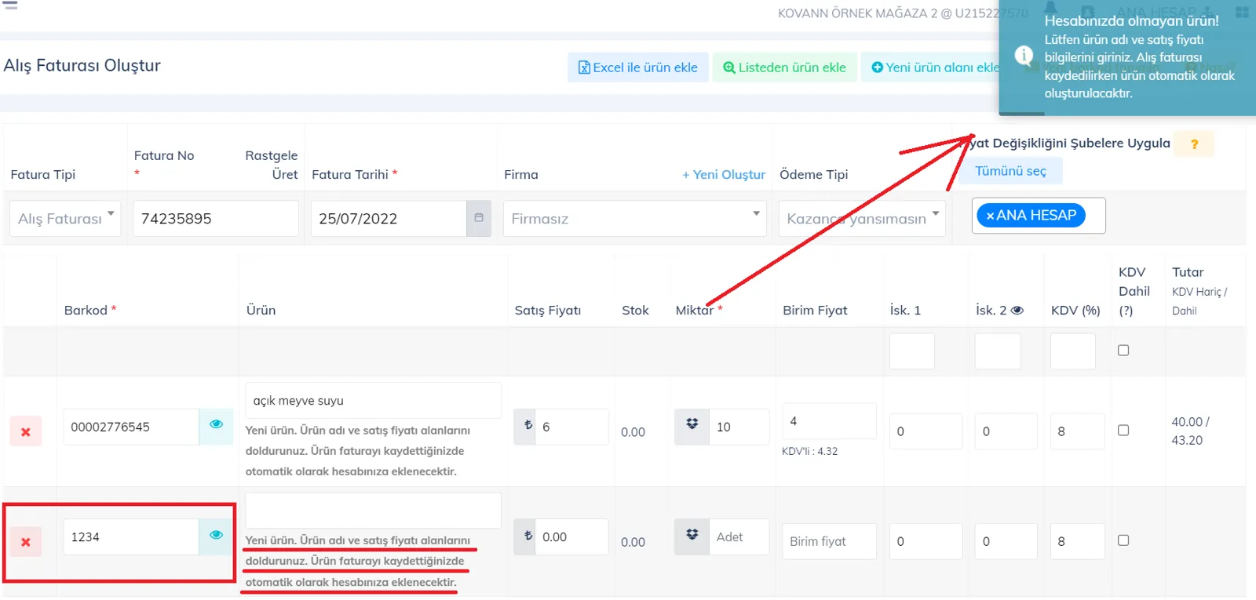Viewport: 1256px width, 600px height.
Task: Click the header İsk. 1 bulk input box
Action: click(912, 351)
